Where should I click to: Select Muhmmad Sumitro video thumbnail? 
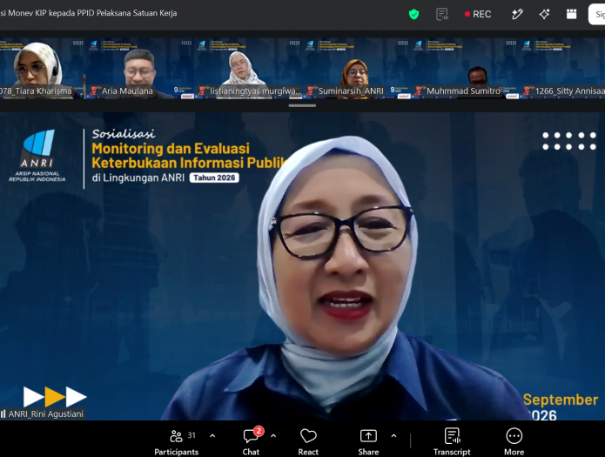[464, 69]
